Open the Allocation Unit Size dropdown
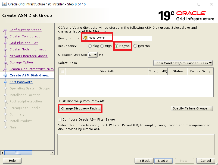The width and height of the screenshot is (218, 165). pyautogui.click(x=93, y=55)
